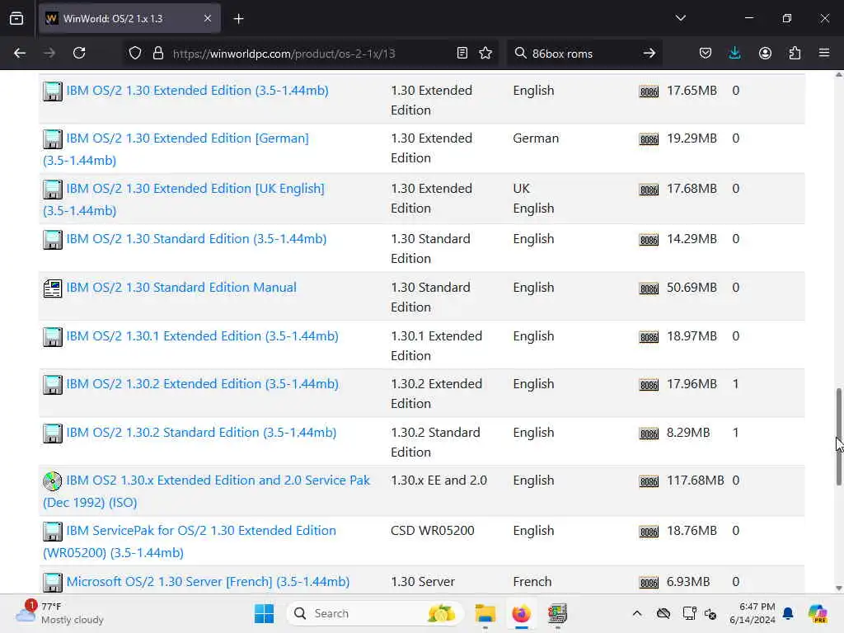This screenshot has width=844, height=633.
Task: Open extensions puzzle icon
Action: [795, 53]
